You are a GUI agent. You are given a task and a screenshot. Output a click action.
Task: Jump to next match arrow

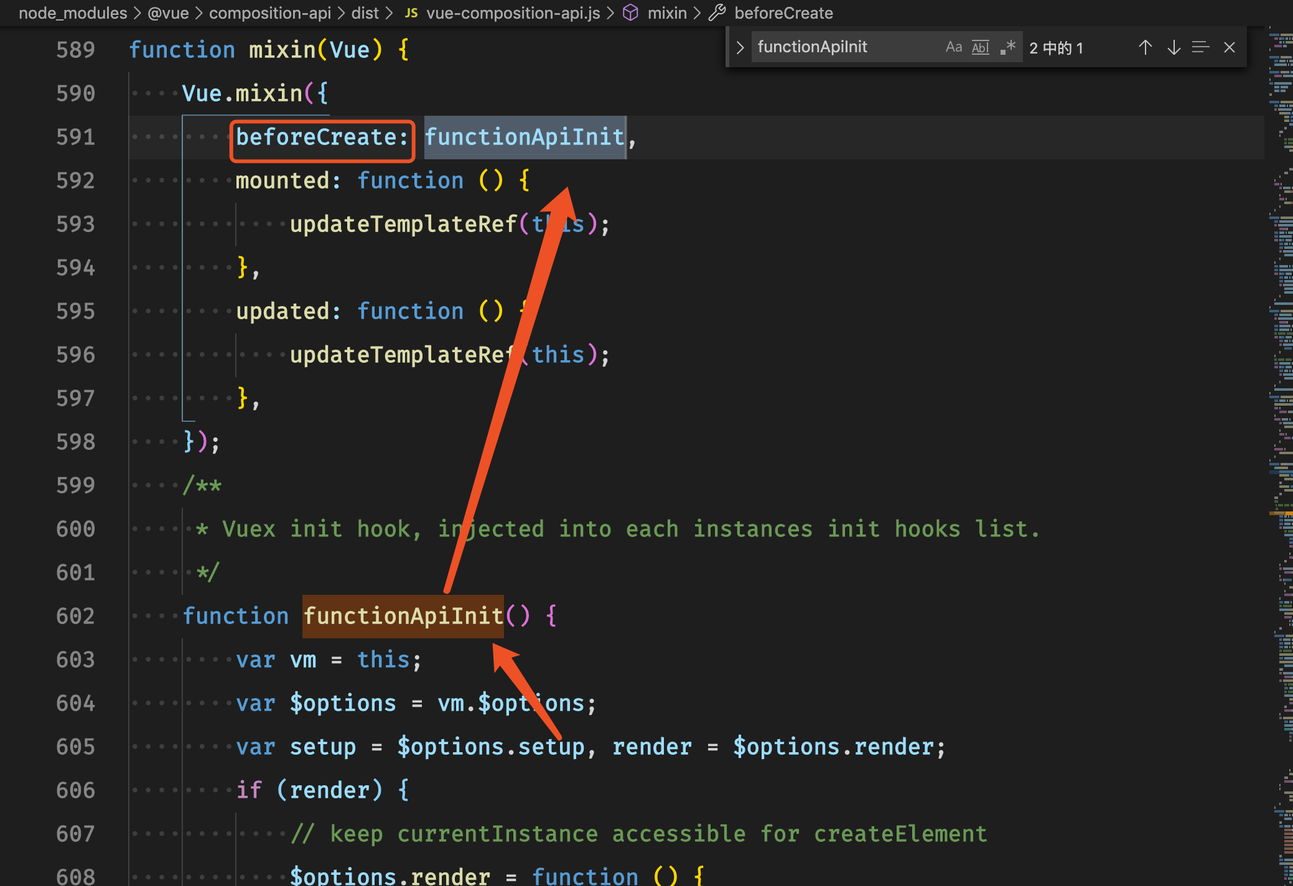point(1174,47)
